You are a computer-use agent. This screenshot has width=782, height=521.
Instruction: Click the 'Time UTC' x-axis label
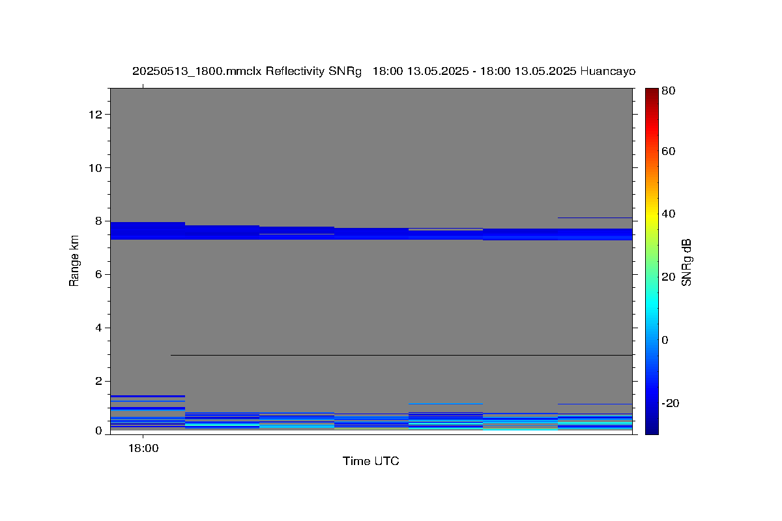point(371,461)
